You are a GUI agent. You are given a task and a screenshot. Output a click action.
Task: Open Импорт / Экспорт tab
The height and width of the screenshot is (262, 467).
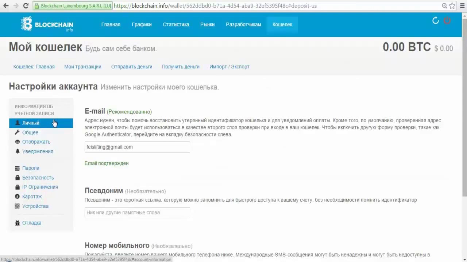tap(229, 67)
